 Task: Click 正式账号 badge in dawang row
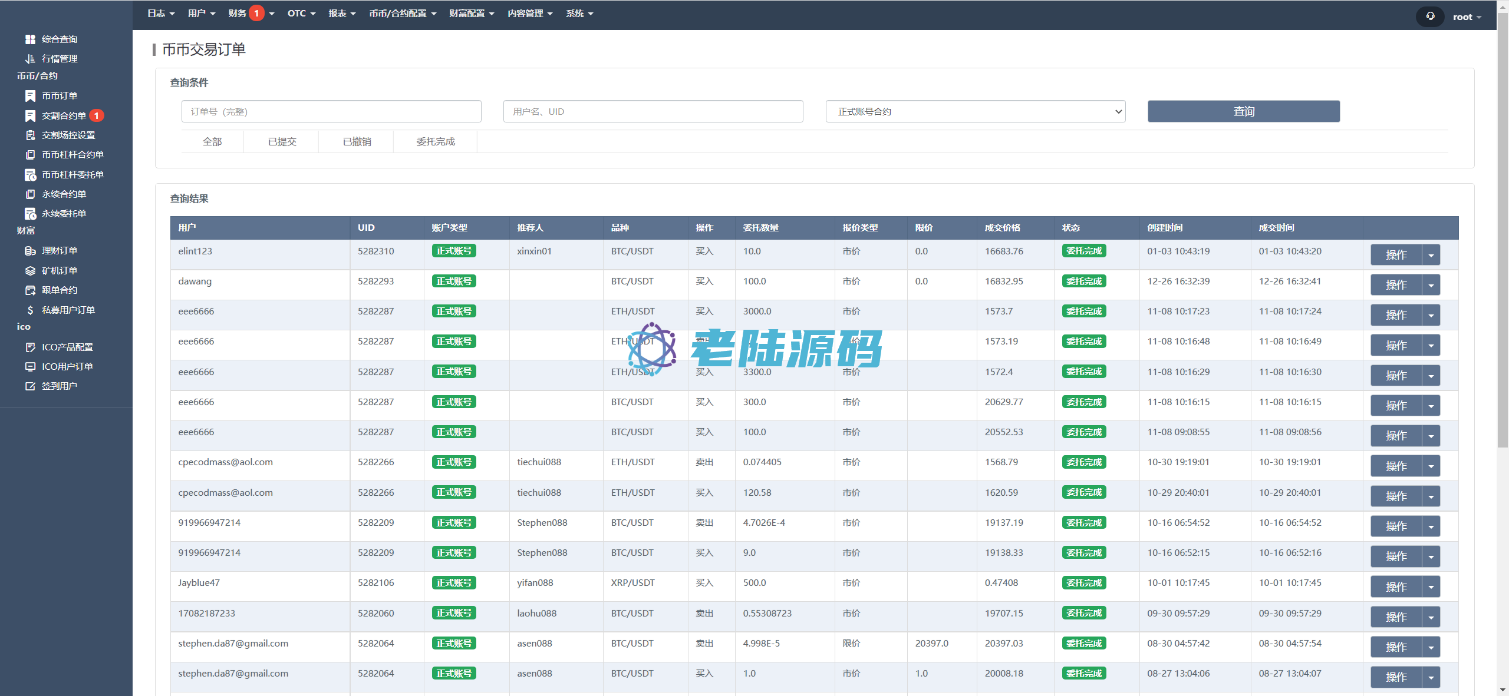tap(454, 281)
